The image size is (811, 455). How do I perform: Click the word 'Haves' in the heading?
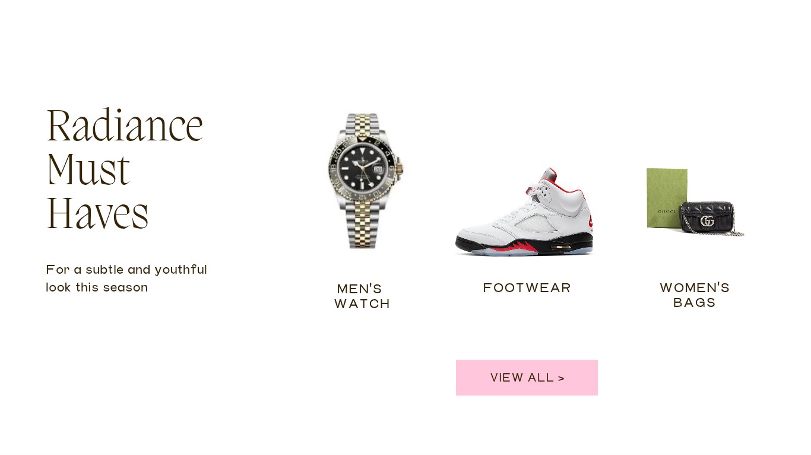pyautogui.click(x=97, y=213)
